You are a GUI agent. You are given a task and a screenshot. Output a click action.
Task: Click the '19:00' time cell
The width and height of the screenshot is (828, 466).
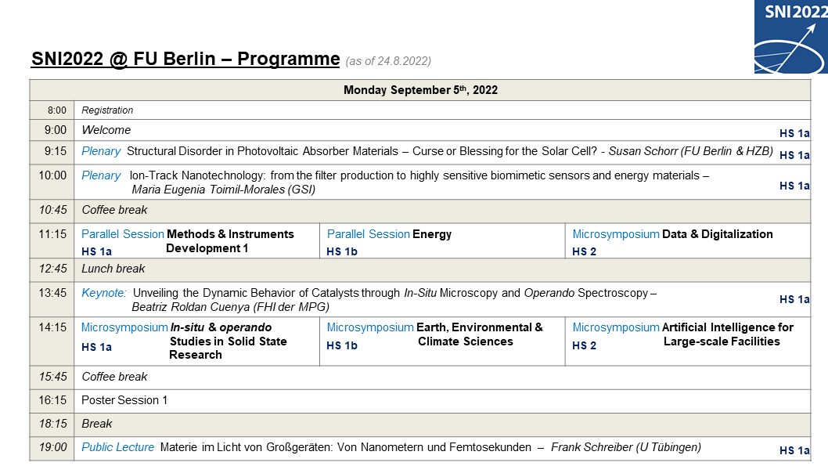tap(52, 447)
